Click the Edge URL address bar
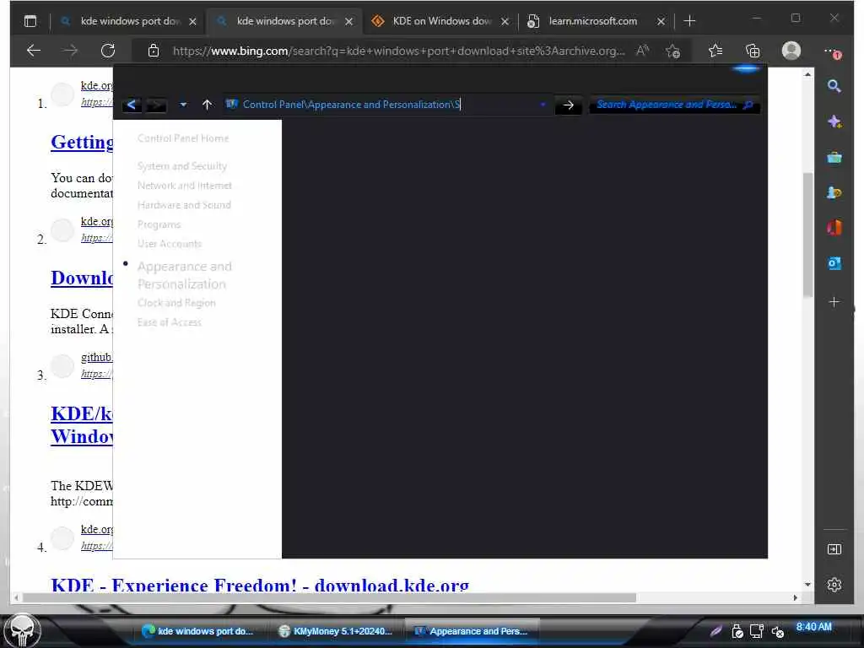The height and width of the screenshot is (648, 864). pyautogui.click(x=399, y=51)
